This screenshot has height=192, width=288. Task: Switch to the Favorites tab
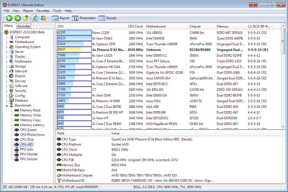pos(24,26)
